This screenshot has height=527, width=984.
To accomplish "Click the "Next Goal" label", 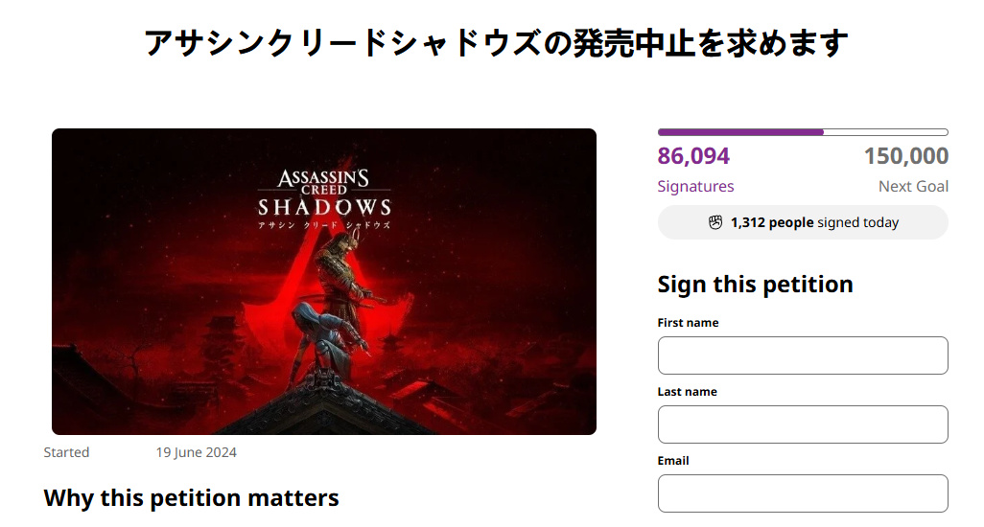I will pos(913,187).
